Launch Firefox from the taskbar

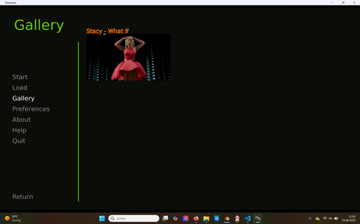tap(196, 219)
